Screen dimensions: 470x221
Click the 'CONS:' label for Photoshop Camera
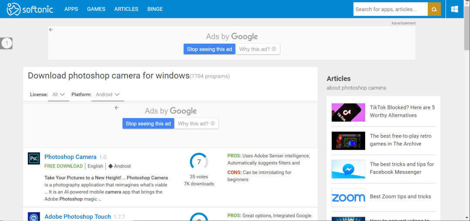(x=235, y=172)
